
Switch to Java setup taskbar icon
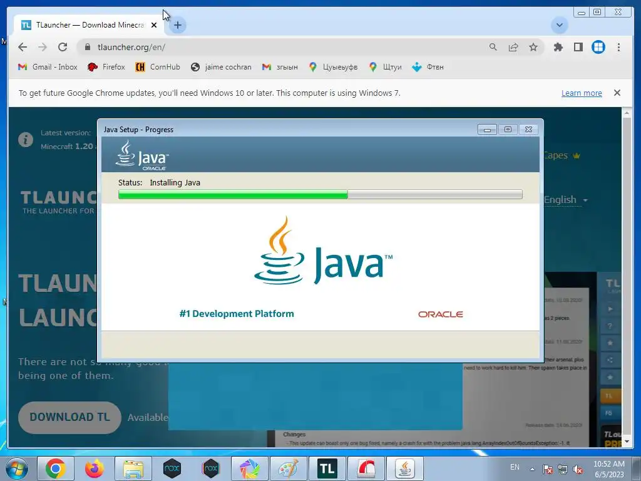tap(405, 468)
